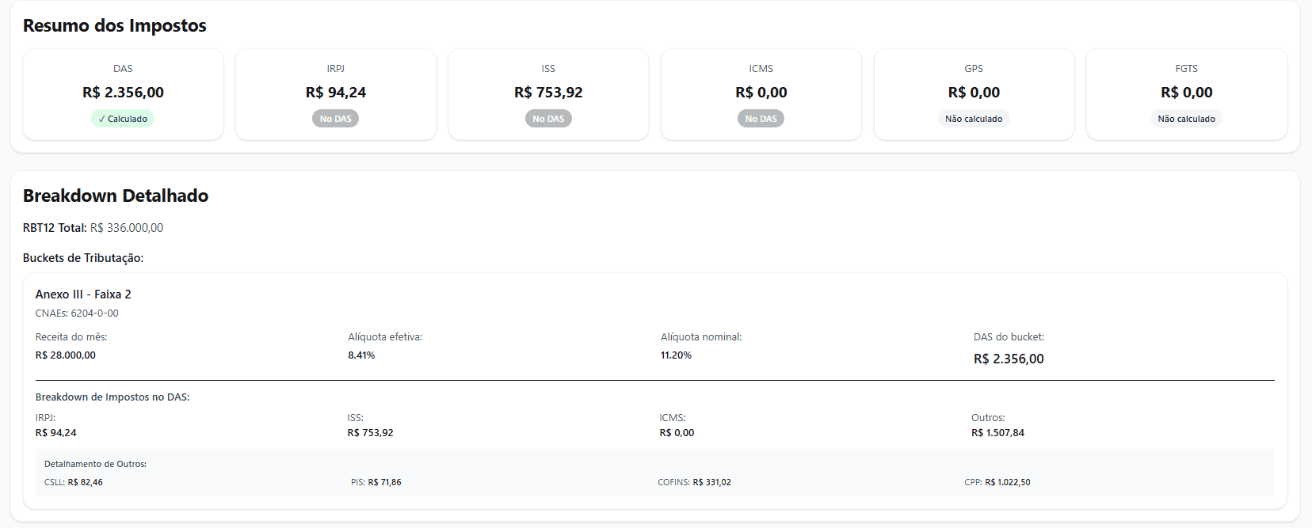Click the Resumo dos Impostos heading
This screenshot has width=1312, height=528.
[114, 25]
